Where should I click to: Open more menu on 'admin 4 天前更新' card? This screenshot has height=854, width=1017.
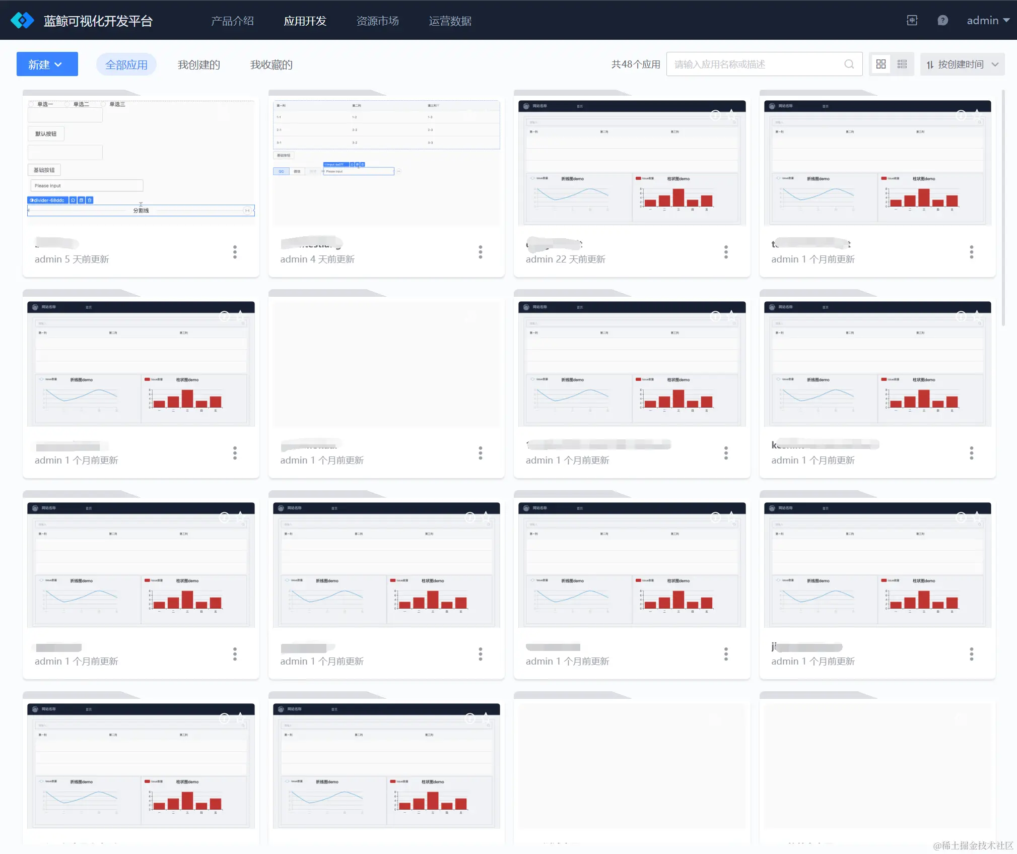[x=480, y=252]
